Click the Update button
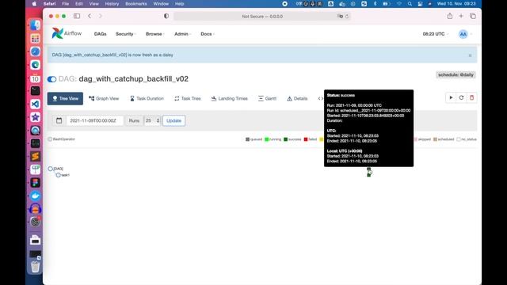 click(174, 120)
